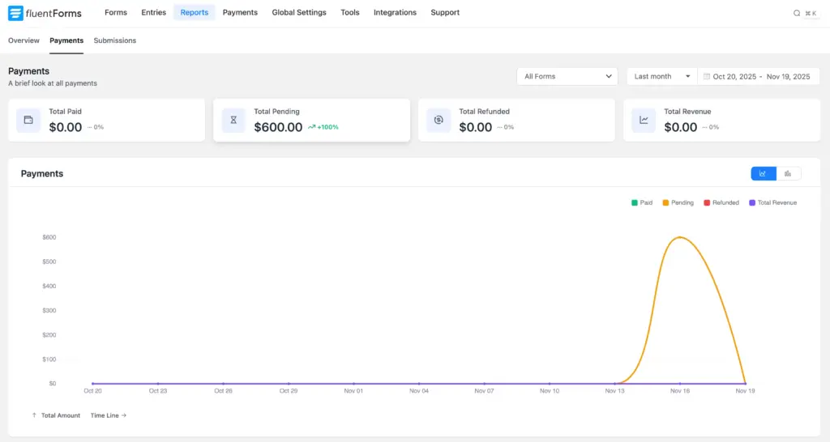
Task: Click the Nov 16 axis label
Action: click(680, 391)
